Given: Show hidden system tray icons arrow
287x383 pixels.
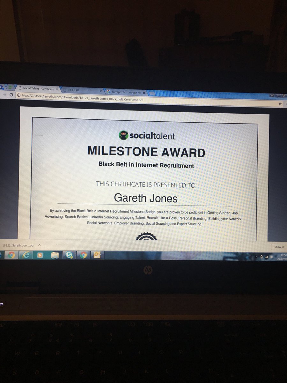Looking at the screenshot, I should [257, 256].
